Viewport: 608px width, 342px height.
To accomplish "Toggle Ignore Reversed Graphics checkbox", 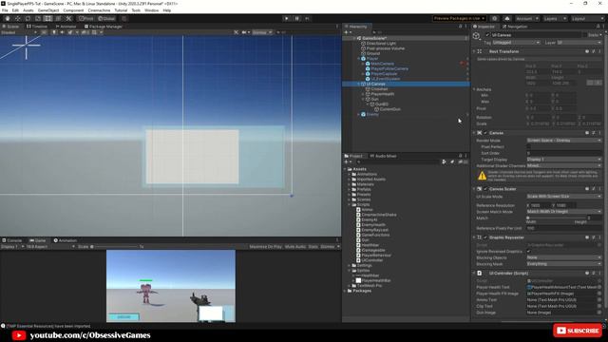I will tap(528, 251).
